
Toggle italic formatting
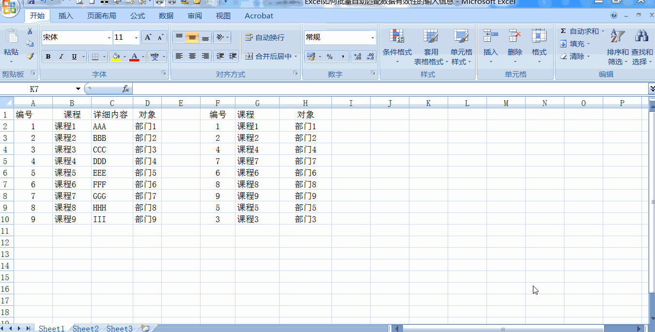coord(61,57)
